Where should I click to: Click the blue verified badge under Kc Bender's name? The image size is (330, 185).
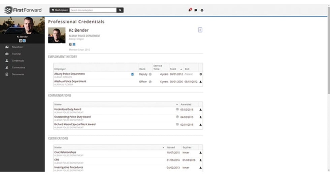74,44
